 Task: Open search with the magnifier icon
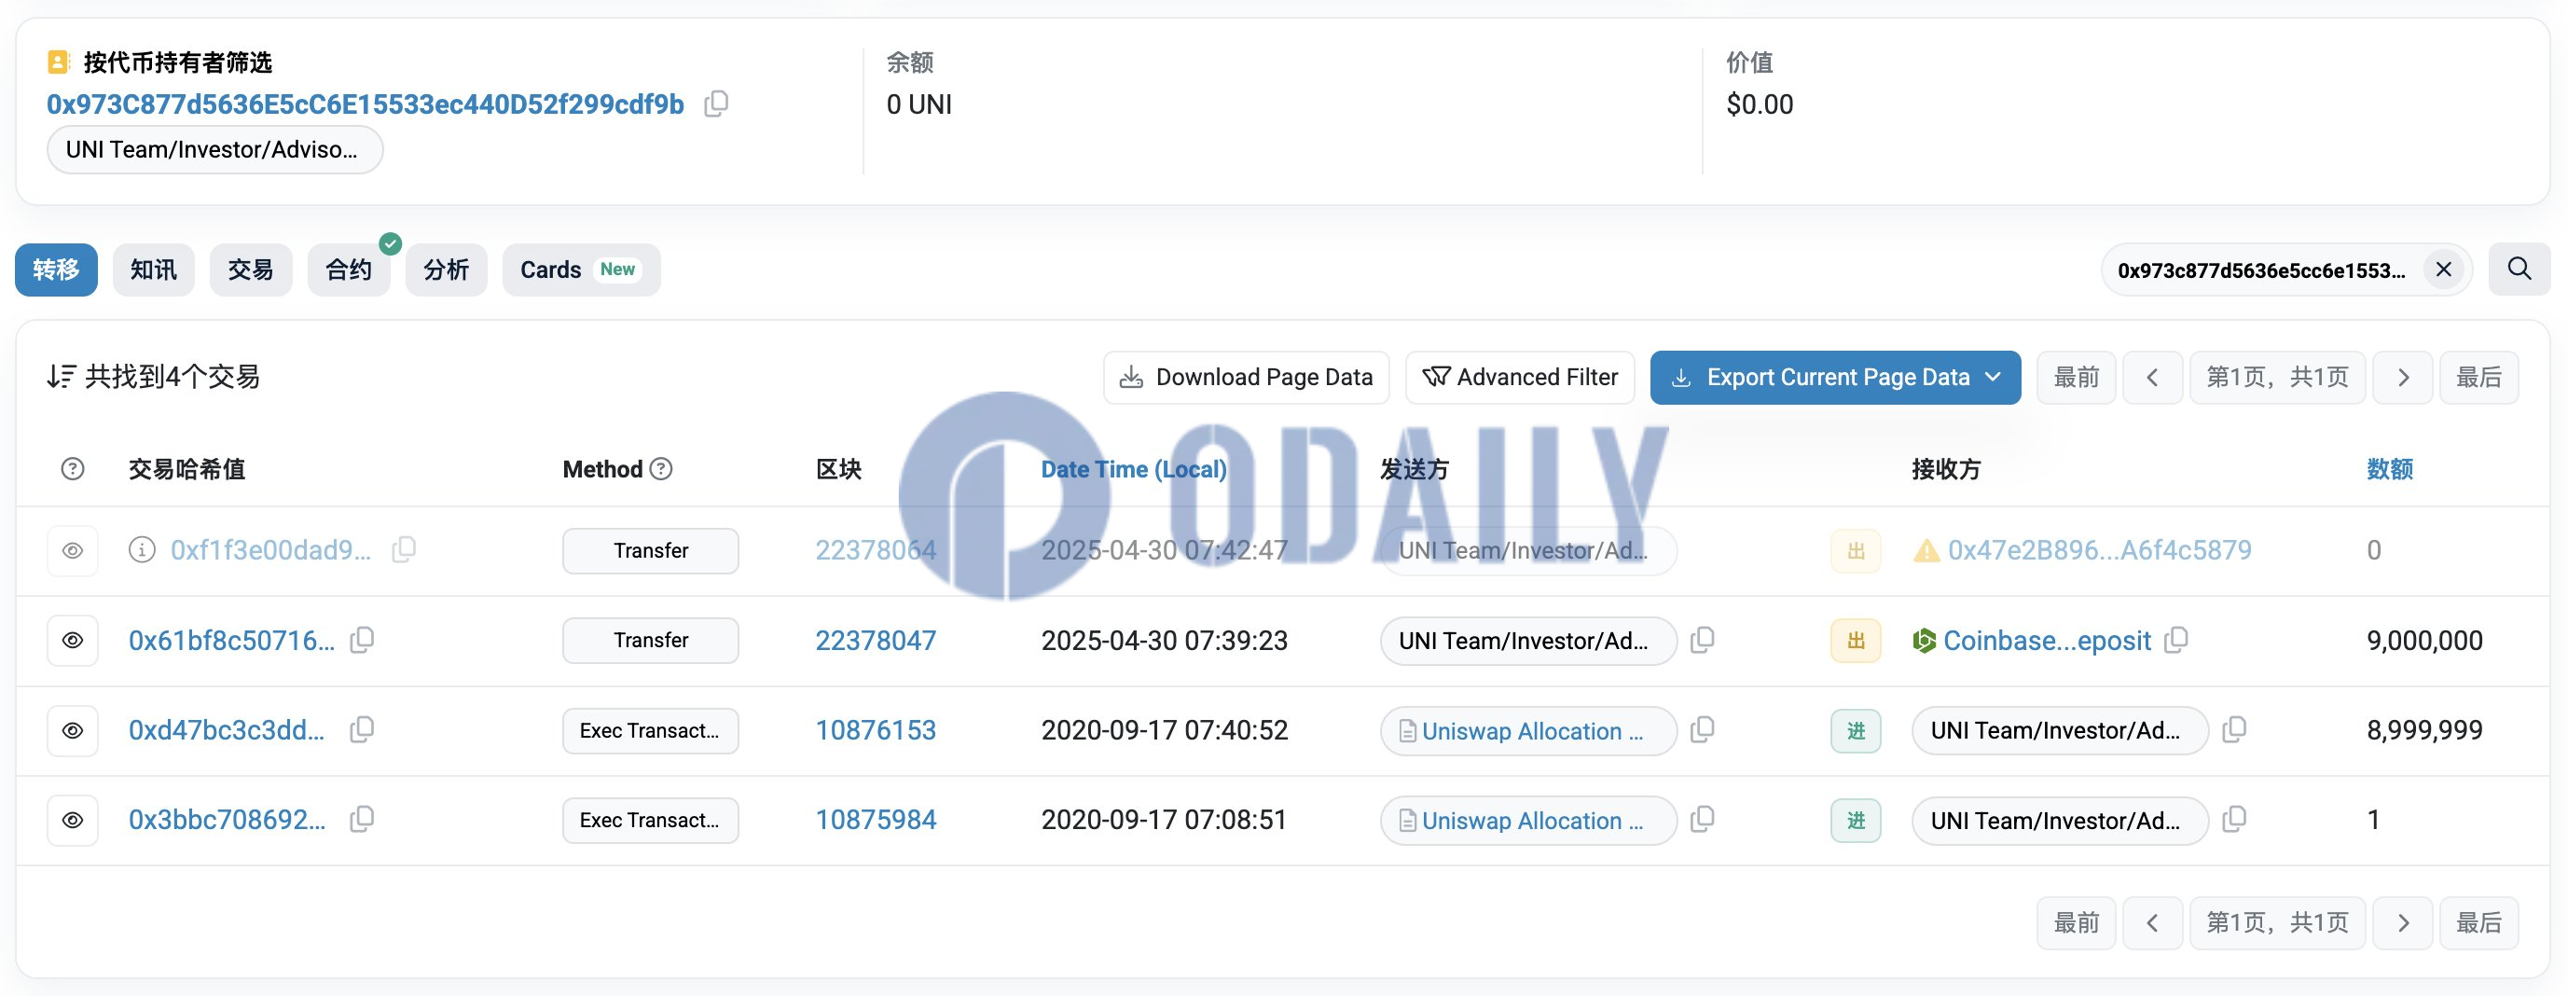point(2520,270)
